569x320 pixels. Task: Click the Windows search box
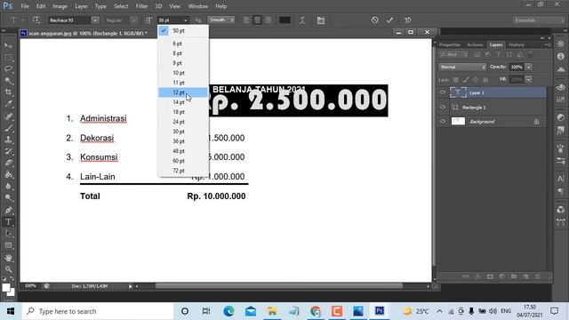(98, 311)
